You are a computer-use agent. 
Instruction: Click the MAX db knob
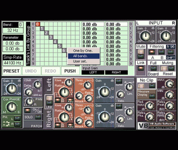[170, 84]
